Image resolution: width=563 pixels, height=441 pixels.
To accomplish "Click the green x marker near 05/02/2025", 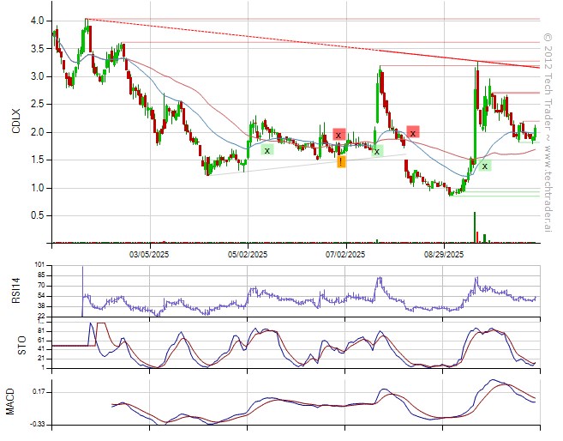I will pos(267,150).
